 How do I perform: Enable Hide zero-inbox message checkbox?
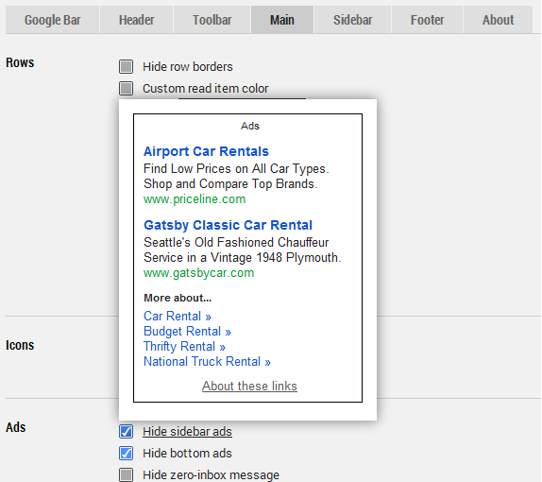coord(126,474)
